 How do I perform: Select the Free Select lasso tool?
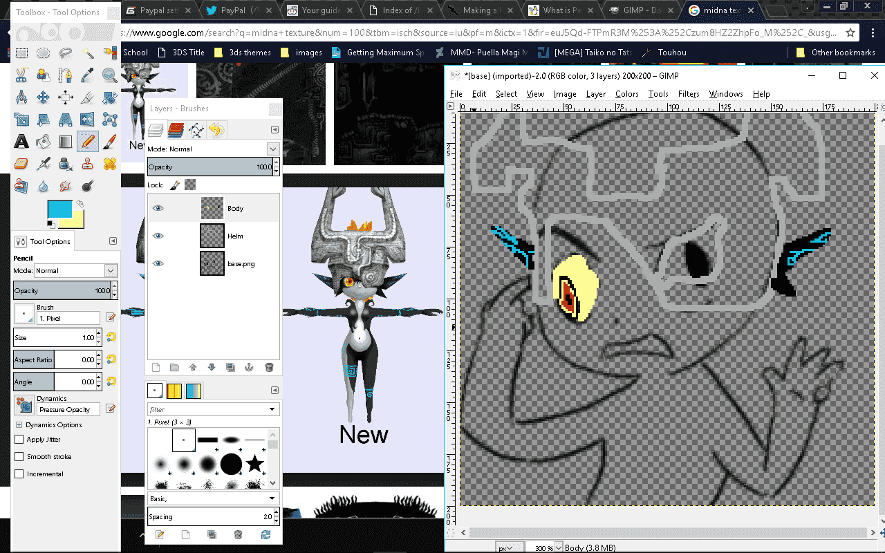(66, 53)
